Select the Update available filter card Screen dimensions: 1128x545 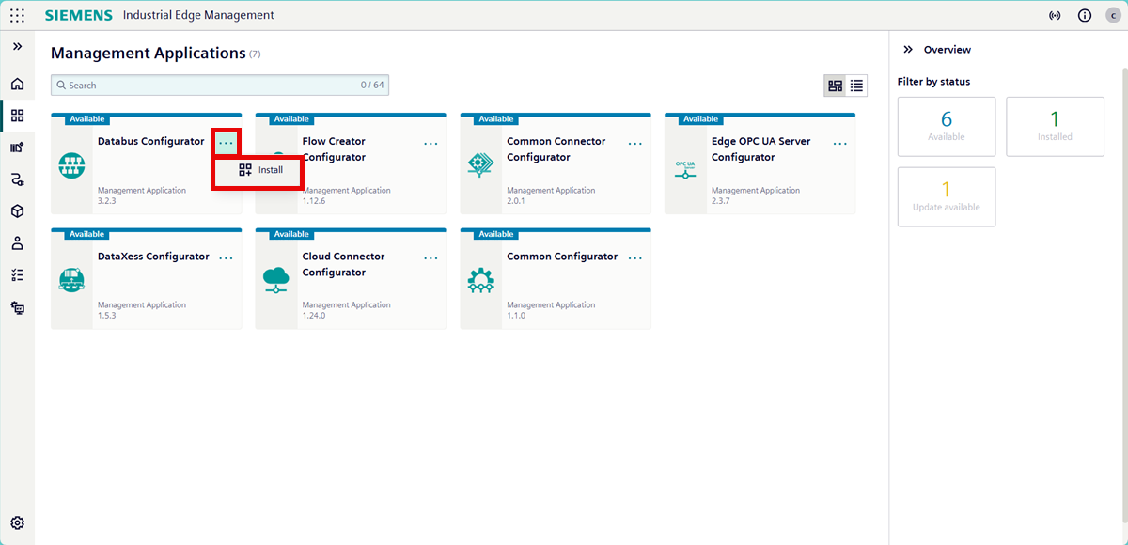(x=947, y=196)
